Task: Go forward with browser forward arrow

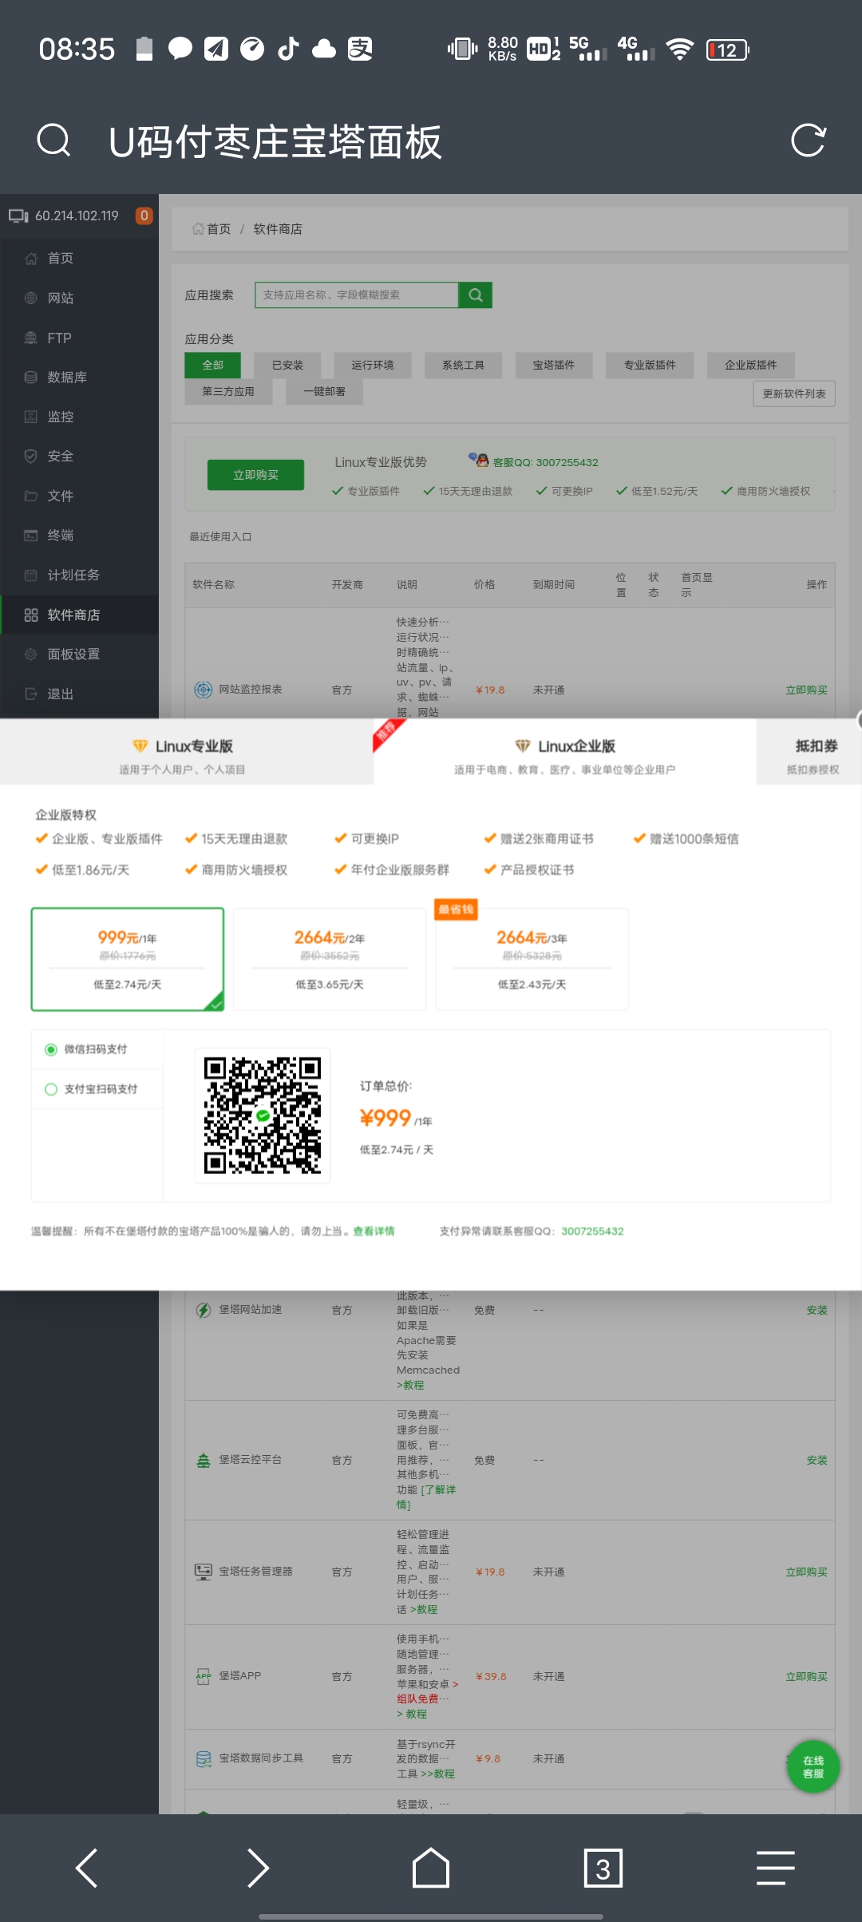Action: (x=258, y=1868)
